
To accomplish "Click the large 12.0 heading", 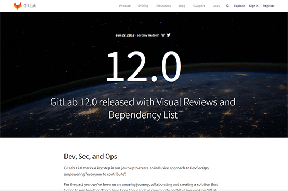I will 144,67.
